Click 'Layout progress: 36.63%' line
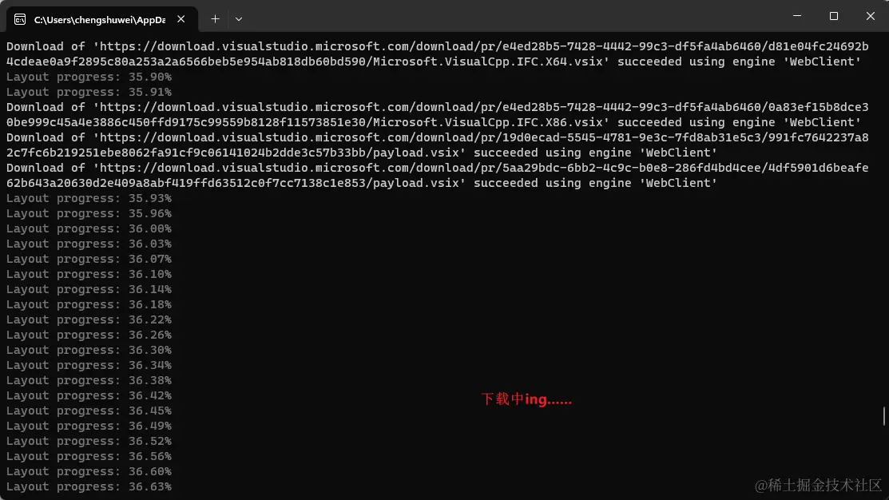 click(x=89, y=486)
